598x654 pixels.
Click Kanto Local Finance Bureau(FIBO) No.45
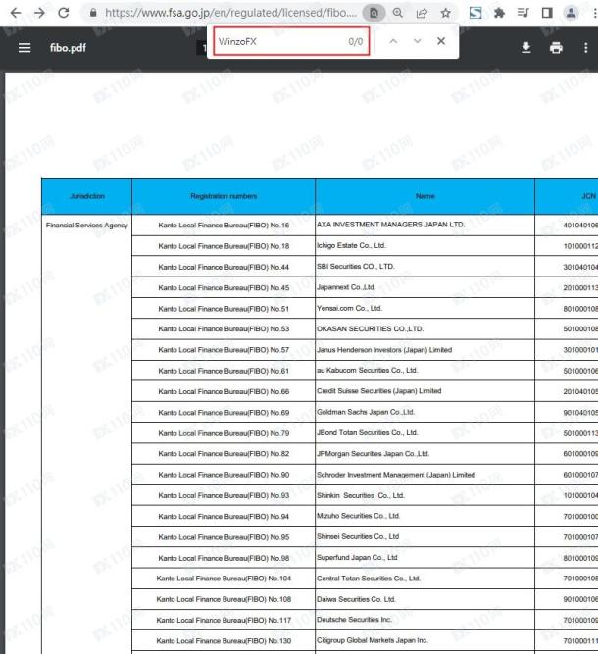pyautogui.click(x=224, y=288)
